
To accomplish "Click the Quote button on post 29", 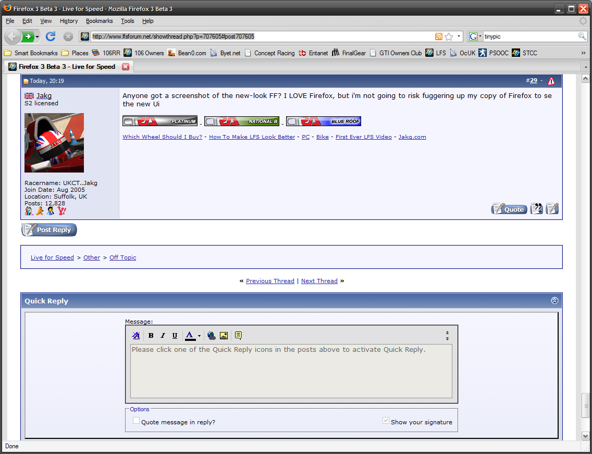I will coord(509,209).
